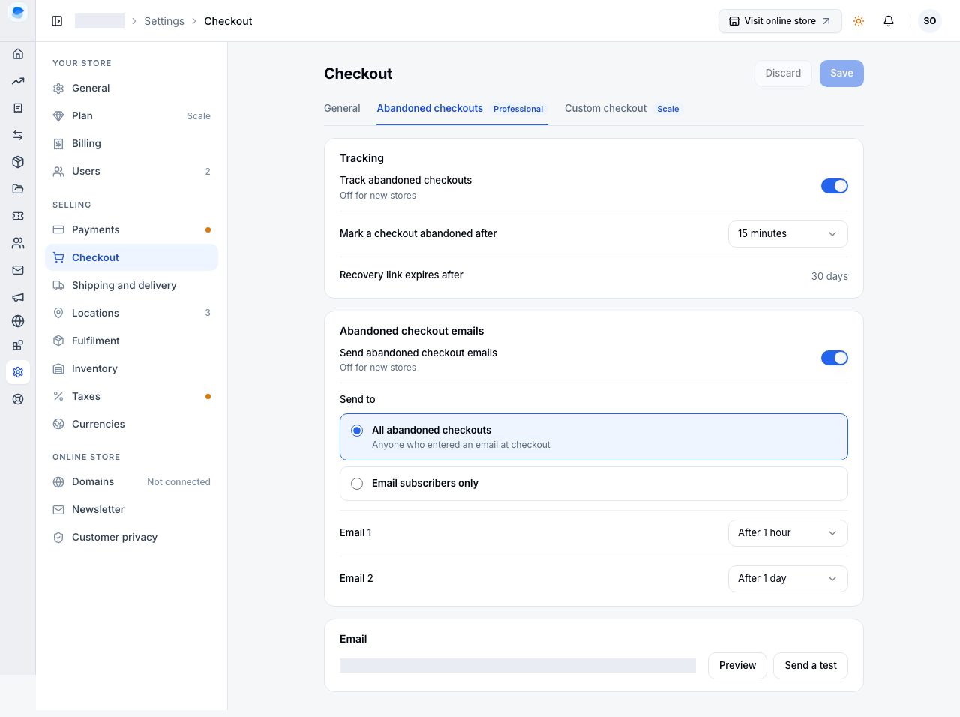This screenshot has height=717, width=960.
Task: Click Settings in the breadcrumb
Action: coord(164,21)
